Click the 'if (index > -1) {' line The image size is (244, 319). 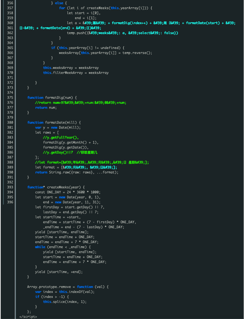pos(52,297)
